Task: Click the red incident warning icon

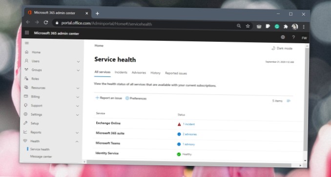Action: tap(179, 124)
